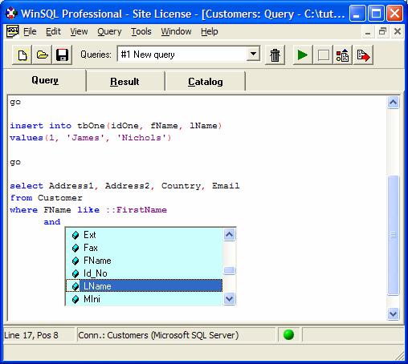
Task: Run the query with green play button
Action: click(x=303, y=55)
